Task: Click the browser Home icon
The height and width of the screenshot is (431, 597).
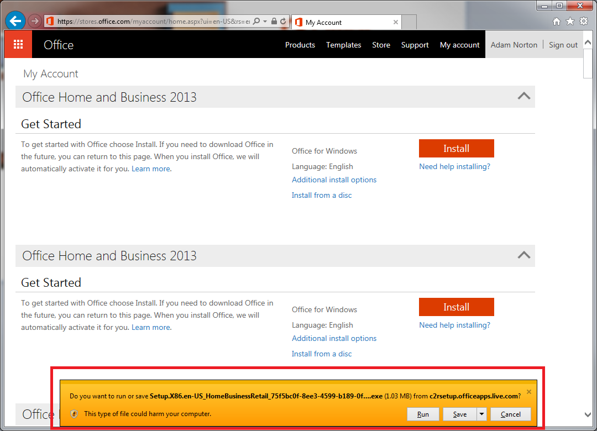Action: [557, 22]
